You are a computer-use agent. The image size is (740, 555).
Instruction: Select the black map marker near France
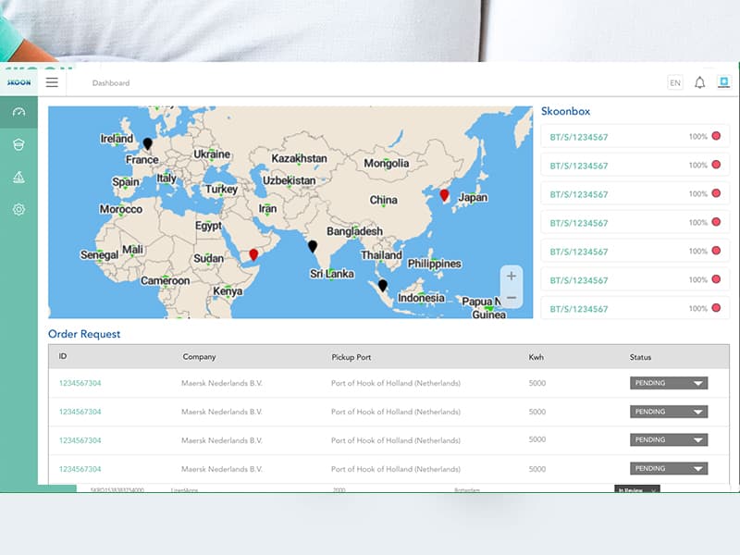148,143
